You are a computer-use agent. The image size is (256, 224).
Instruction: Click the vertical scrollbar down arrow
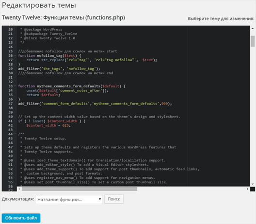click(253, 184)
